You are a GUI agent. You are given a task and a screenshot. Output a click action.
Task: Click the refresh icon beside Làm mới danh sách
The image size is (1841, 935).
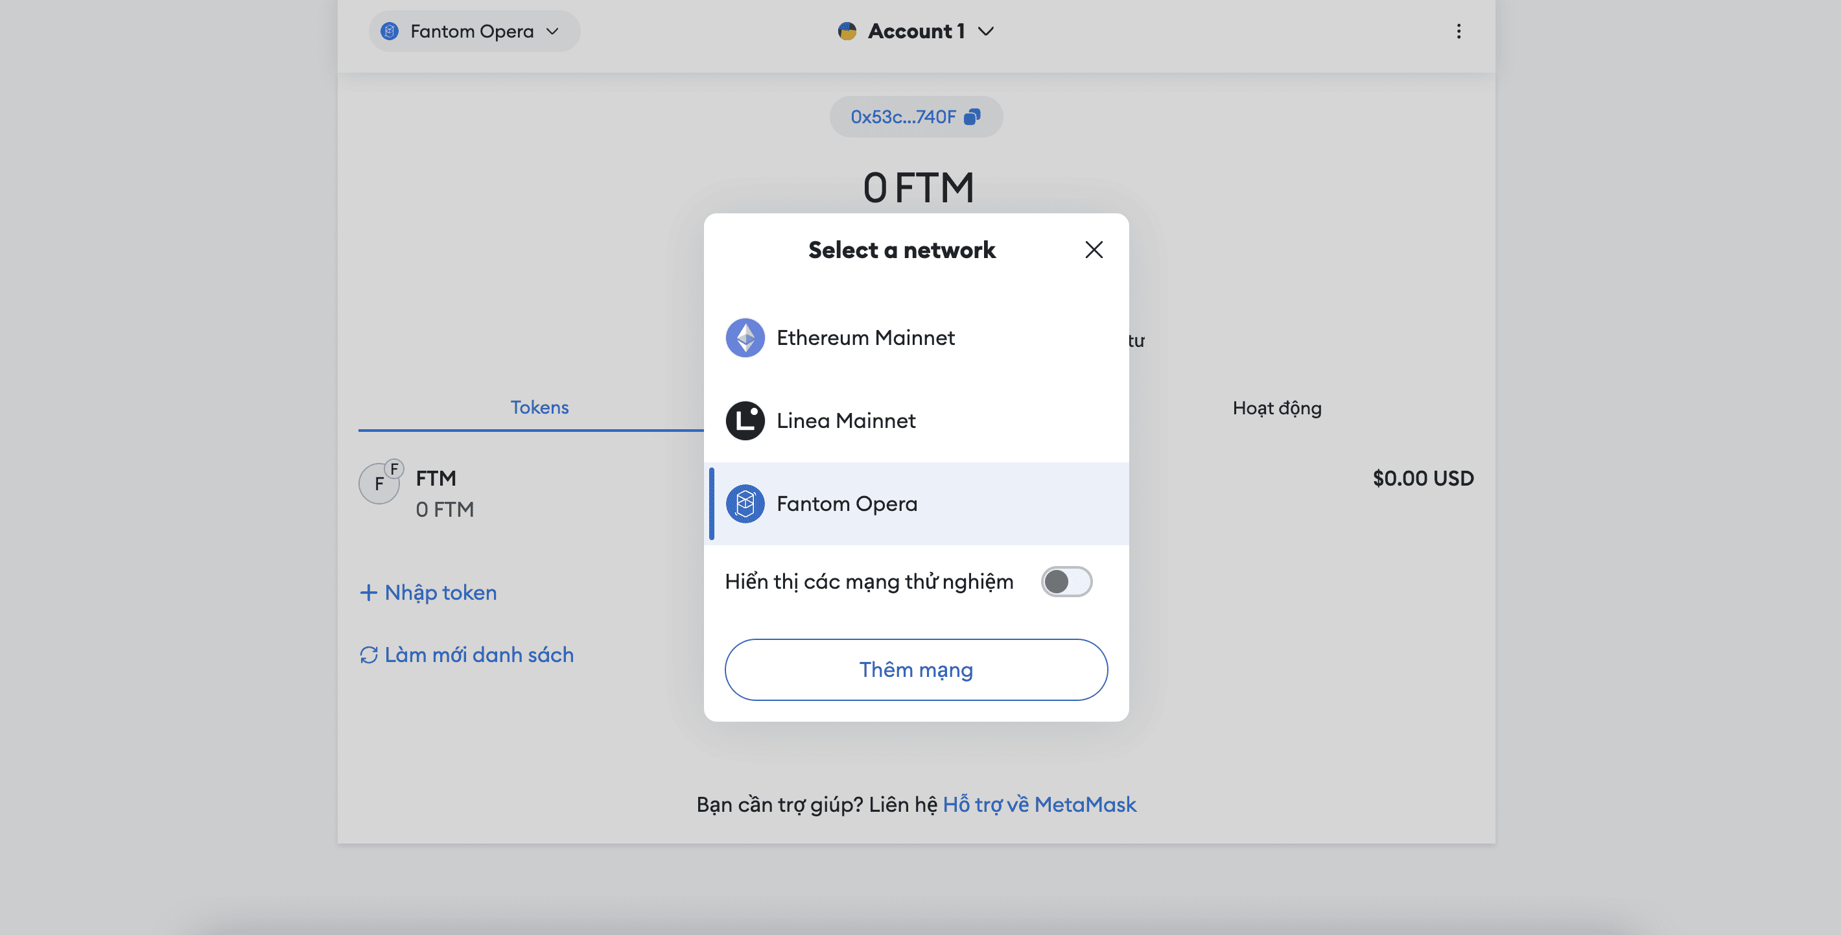tap(369, 655)
